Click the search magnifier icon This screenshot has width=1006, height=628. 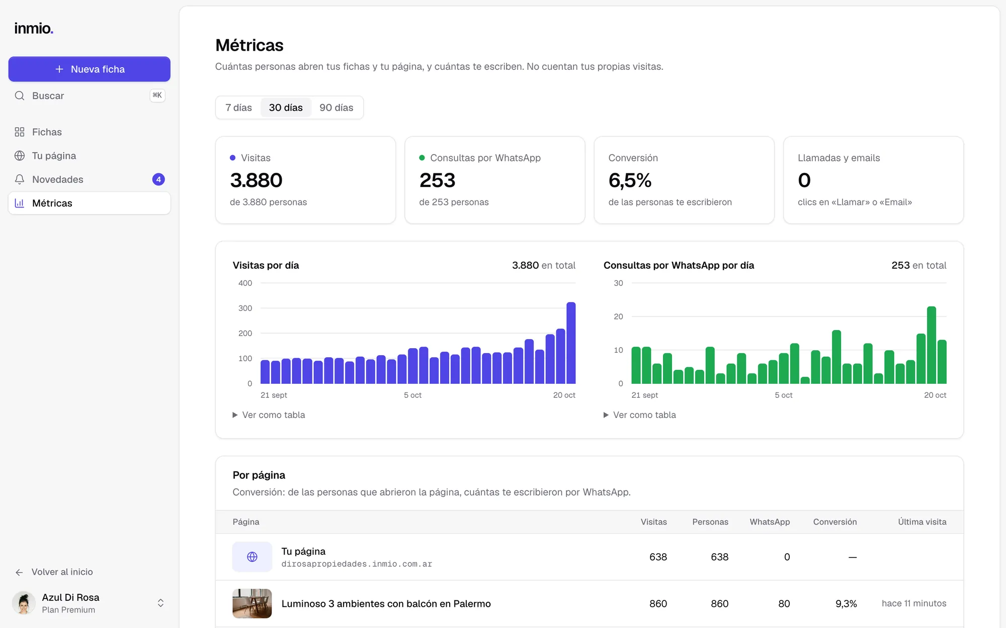(x=20, y=95)
